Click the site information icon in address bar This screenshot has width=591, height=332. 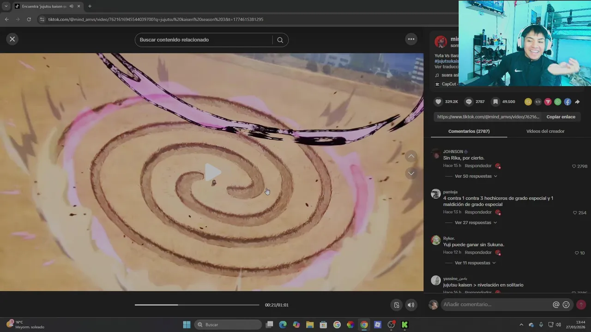click(x=42, y=19)
